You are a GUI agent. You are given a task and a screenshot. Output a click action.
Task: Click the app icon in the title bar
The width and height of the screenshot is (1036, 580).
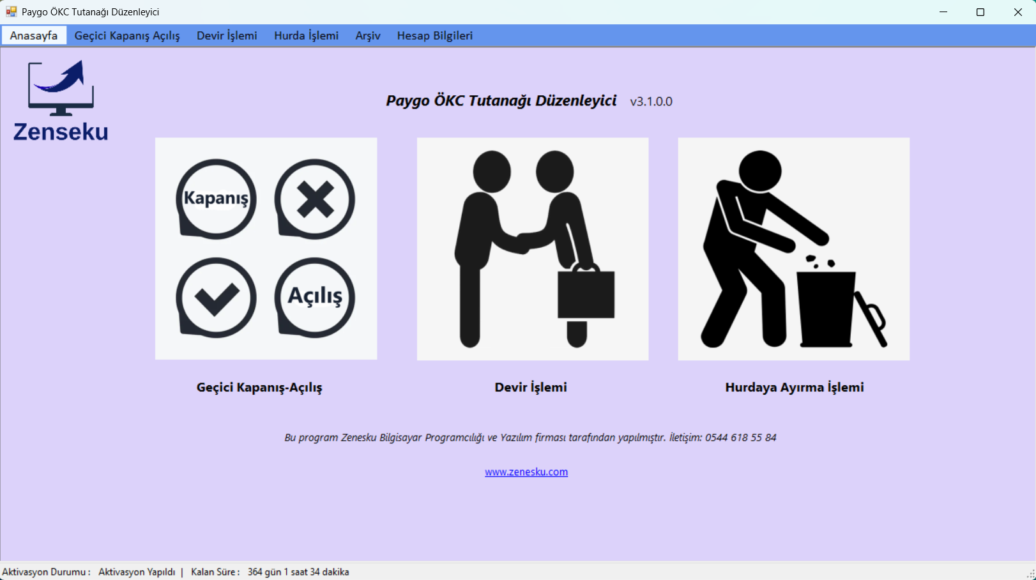point(11,12)
